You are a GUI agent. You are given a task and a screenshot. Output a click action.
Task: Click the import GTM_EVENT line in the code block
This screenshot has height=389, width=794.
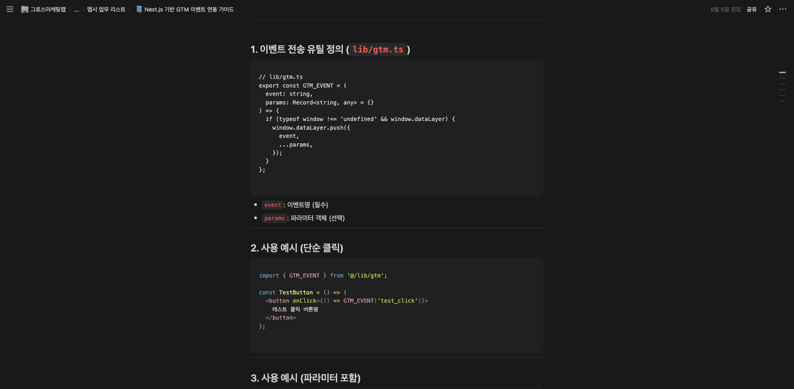pyautogui.click(x=323, y=275)
